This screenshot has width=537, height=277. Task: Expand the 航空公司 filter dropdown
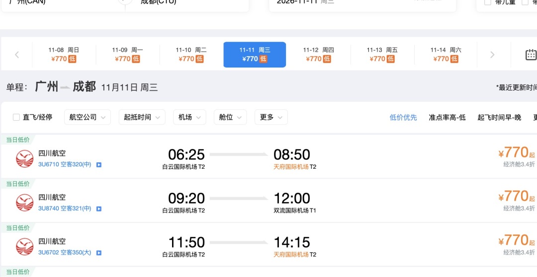pyautogui.click(x=88, y=117)
